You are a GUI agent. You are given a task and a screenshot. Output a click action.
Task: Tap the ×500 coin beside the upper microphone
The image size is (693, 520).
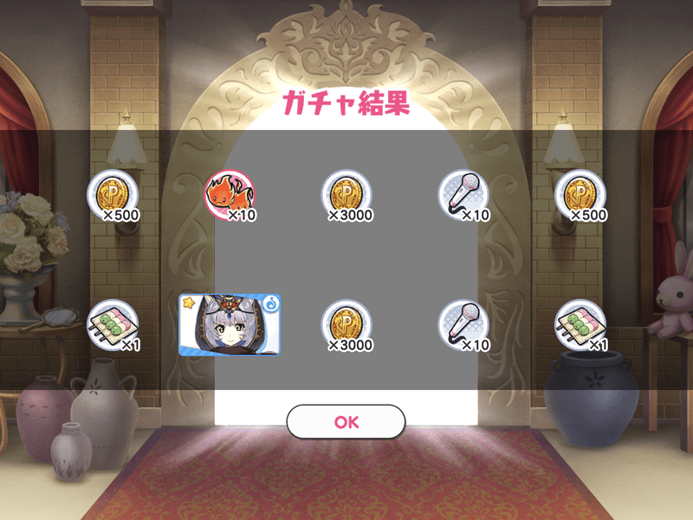[580, 196]
